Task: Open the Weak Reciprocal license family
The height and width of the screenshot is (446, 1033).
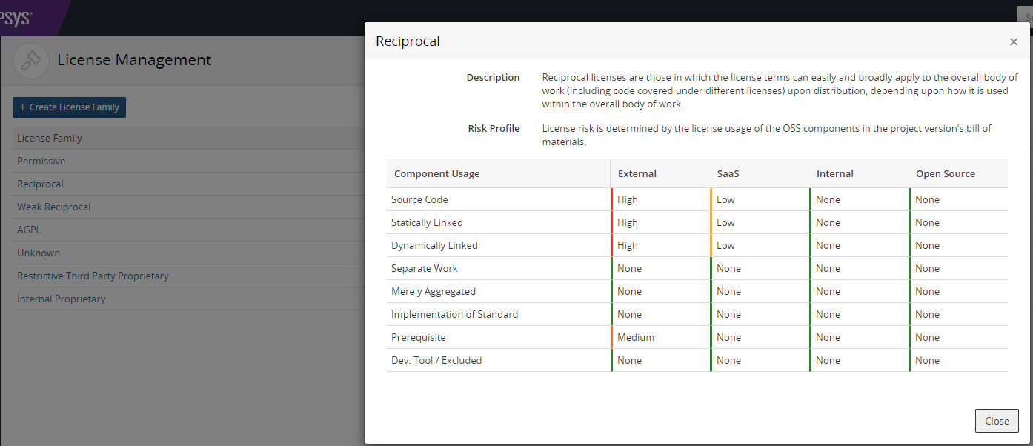Action: (54, 207)
